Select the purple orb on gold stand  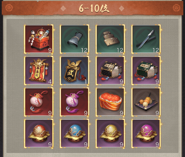(146, 133)
